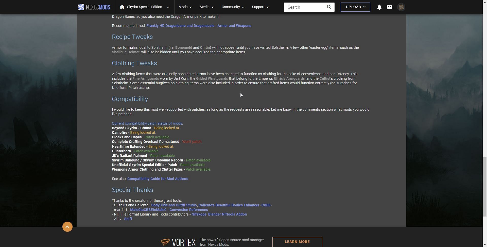The height and width of the screenshot is (247, 487).
Task: Open Compatibility Guide for Mod Authors link
Action: 158,179
